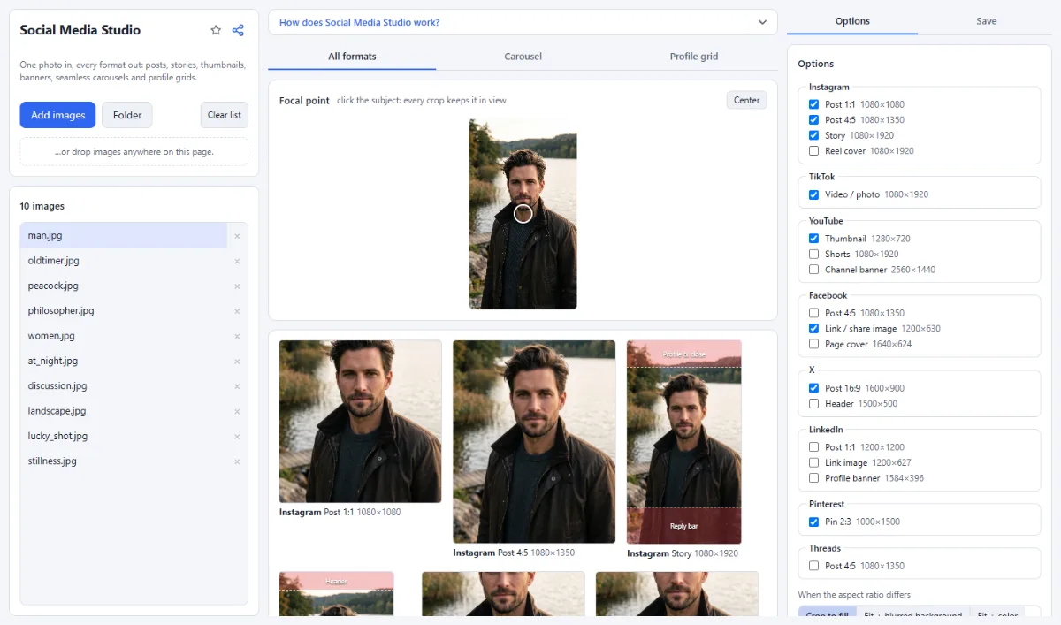The height and width of the screenshot is (625, 1061).
Task: Click the Instagram Post 1:1 preview
Action: pyautogui.click(x=360, y=422)
